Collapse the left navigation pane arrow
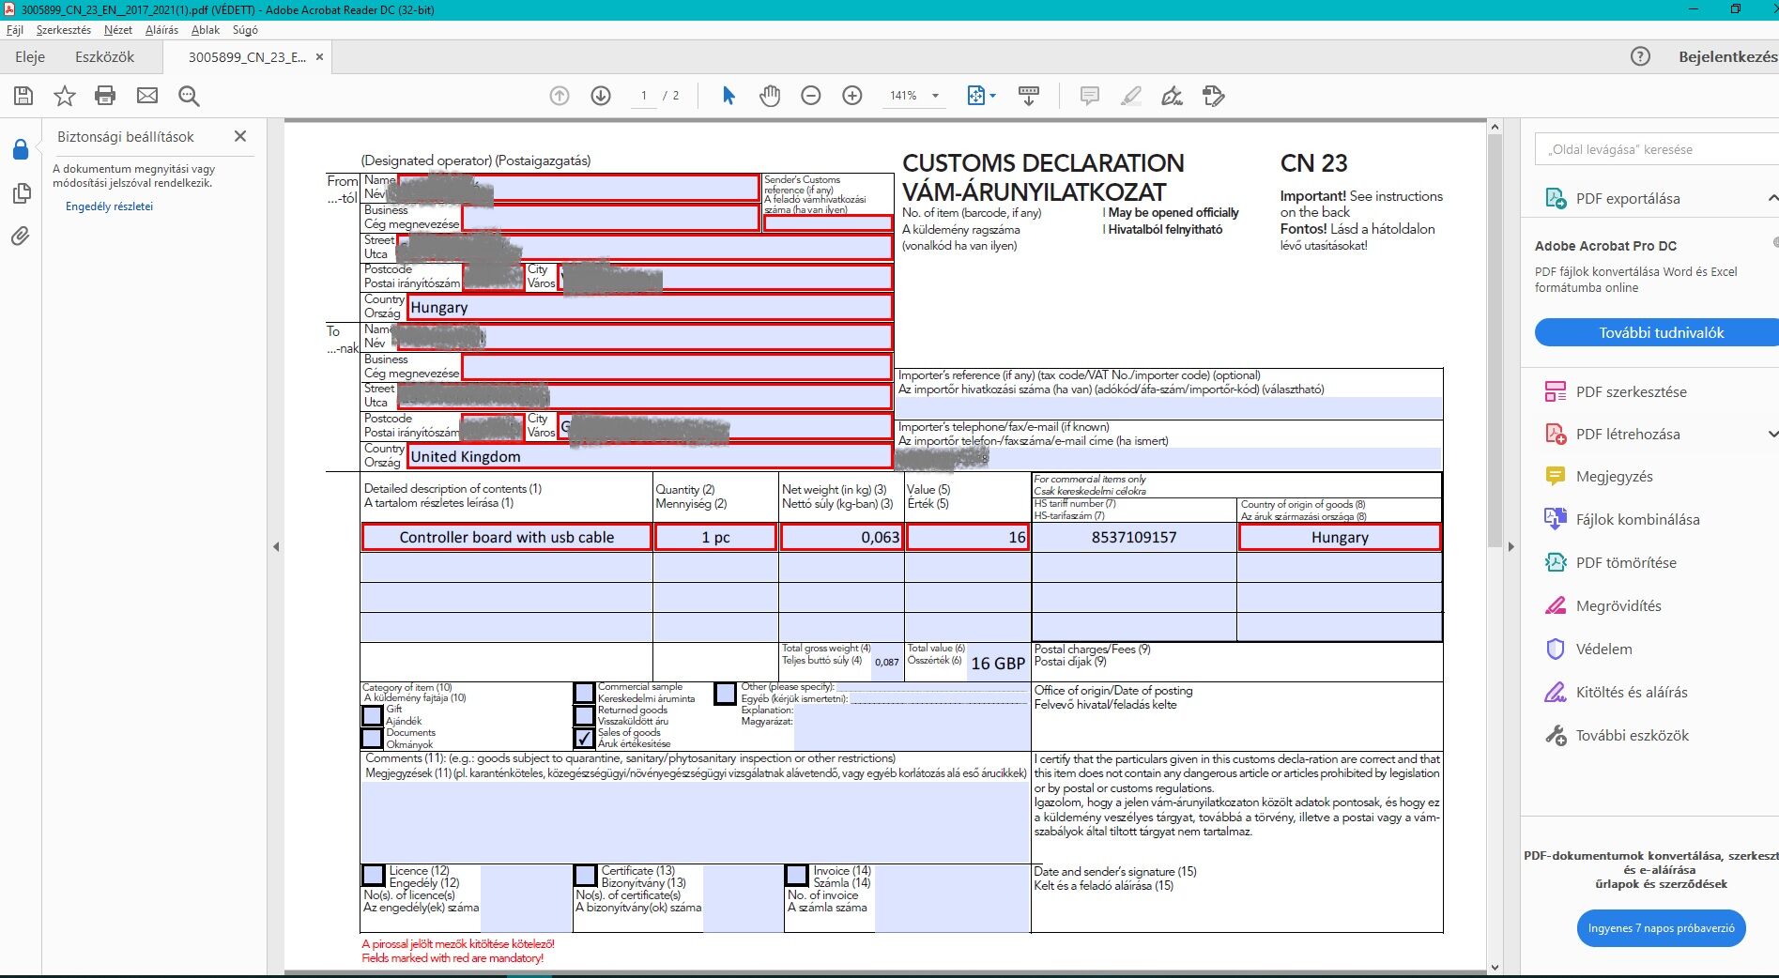 click(x=276, y=546)
